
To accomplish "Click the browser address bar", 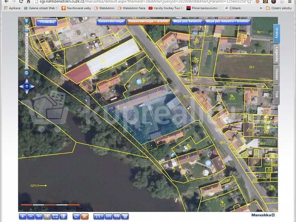I will [x=143, y=2].
